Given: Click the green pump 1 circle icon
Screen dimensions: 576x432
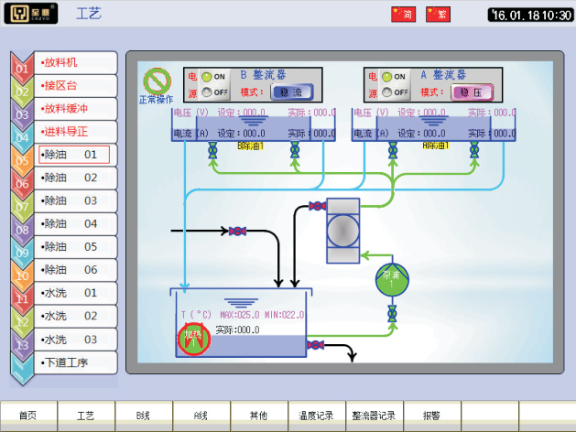Looking at the screenshot, I should 391,281.
